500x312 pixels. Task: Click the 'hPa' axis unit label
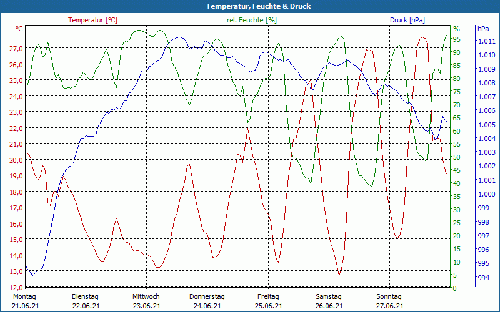(x=483, y=29)
